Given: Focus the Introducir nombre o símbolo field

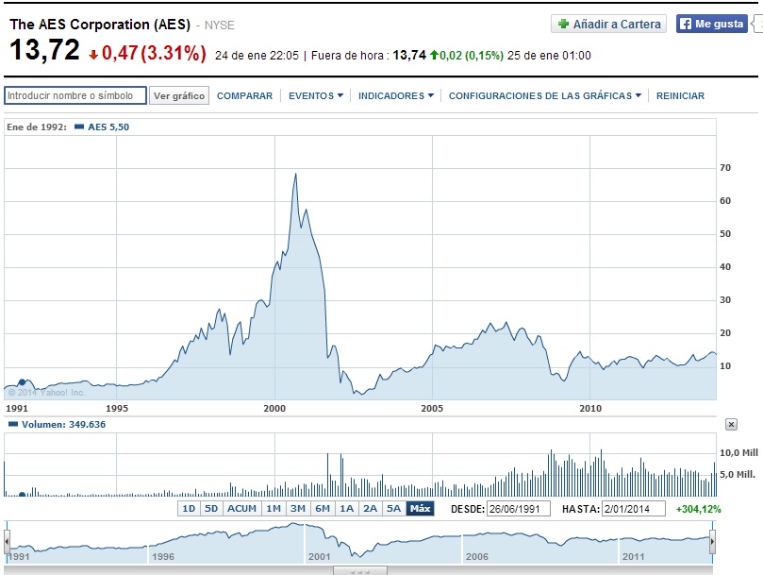Looking at the screenshot, I should tap(75, 95).
